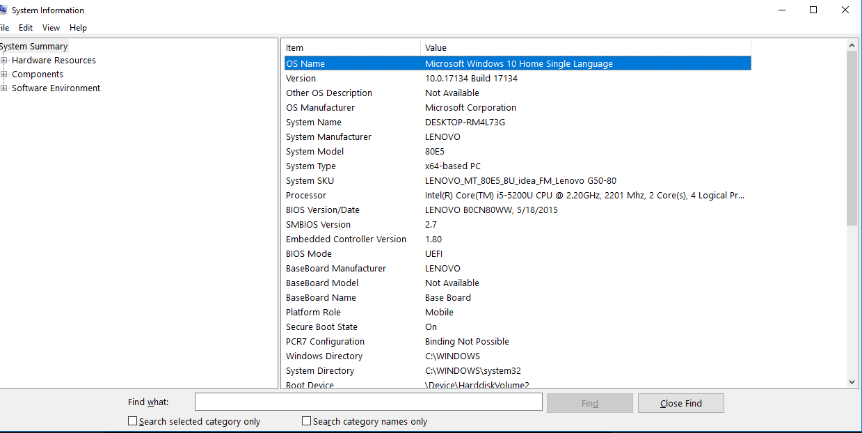Select the BIOS Mode row

coord(518,254)
